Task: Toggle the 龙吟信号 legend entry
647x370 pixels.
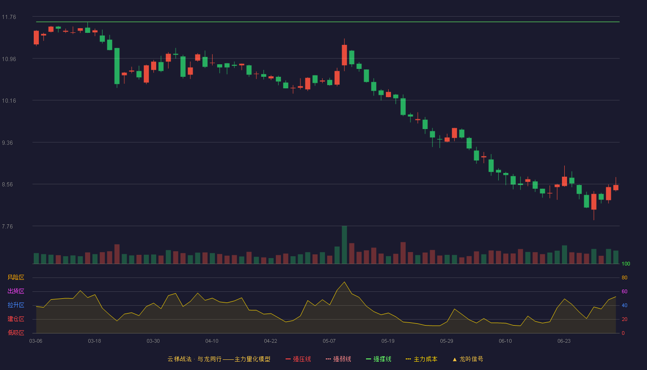Action: coord(467,359)
